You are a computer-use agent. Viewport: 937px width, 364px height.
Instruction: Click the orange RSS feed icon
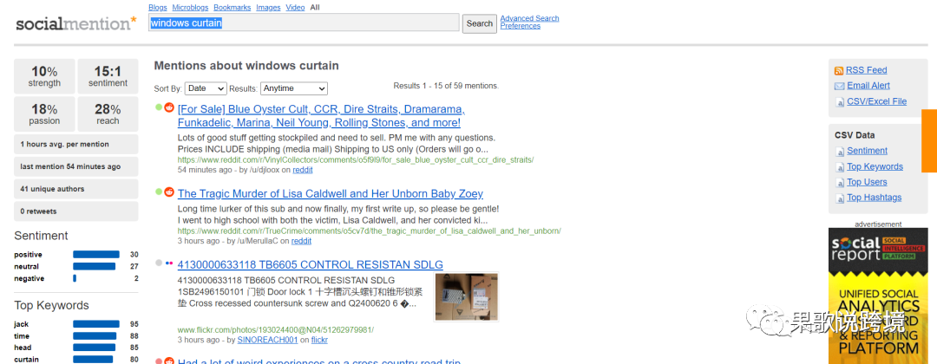839,70
